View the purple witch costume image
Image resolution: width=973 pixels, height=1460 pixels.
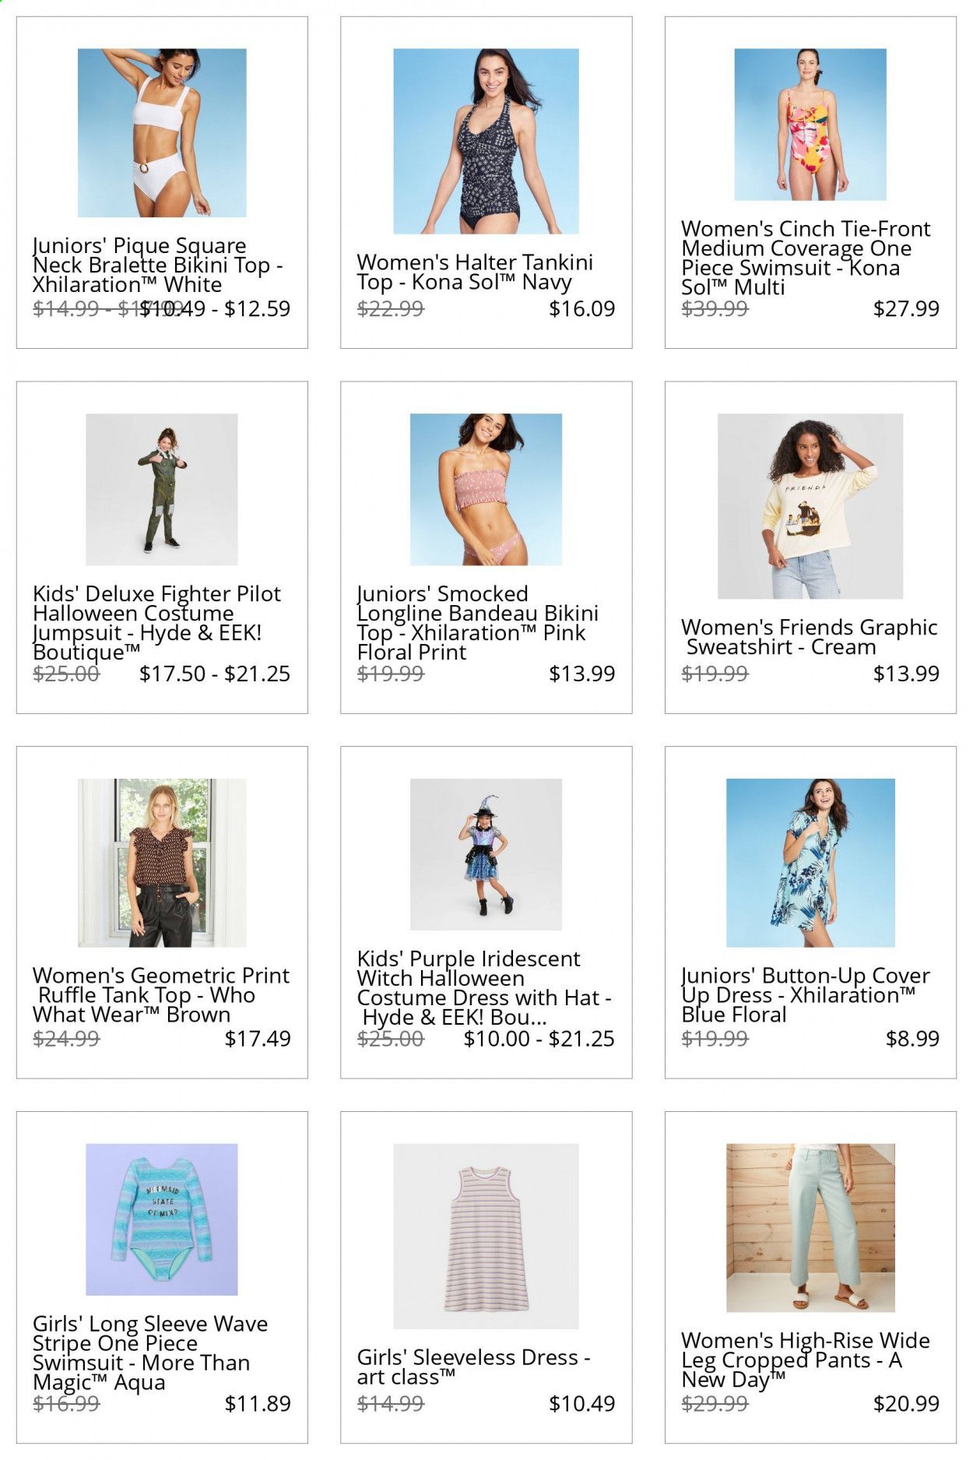(486, 854)
